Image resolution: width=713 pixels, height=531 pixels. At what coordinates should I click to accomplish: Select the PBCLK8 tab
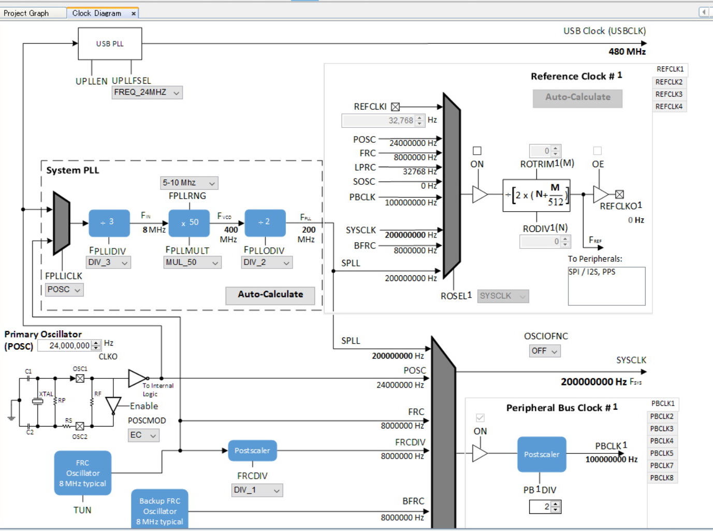coord(662,478)
